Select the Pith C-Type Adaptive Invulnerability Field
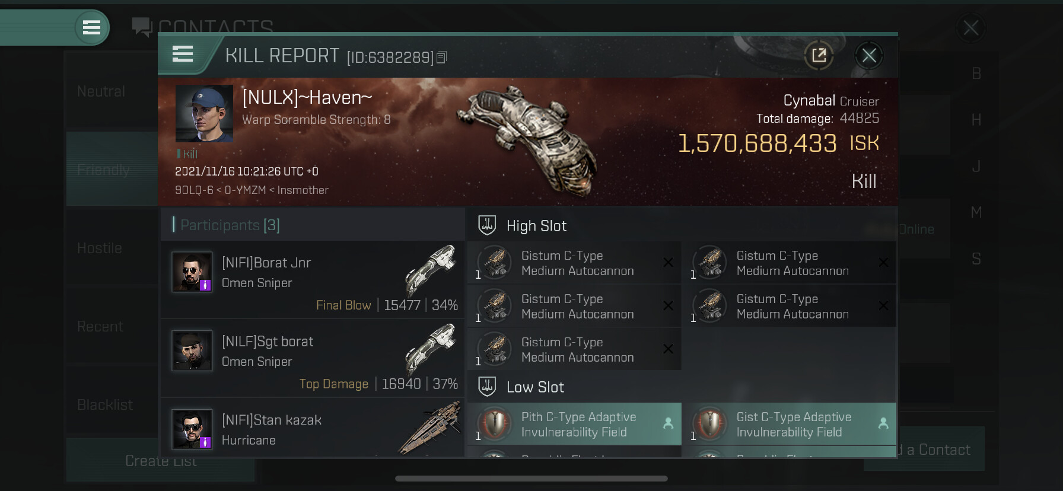Image resolution: width=1063 pixels, height=491 pixels. 574,424
